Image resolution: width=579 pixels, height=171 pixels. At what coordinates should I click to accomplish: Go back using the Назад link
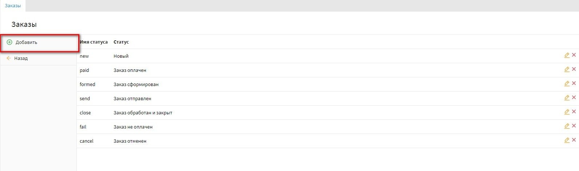point(21,58)
